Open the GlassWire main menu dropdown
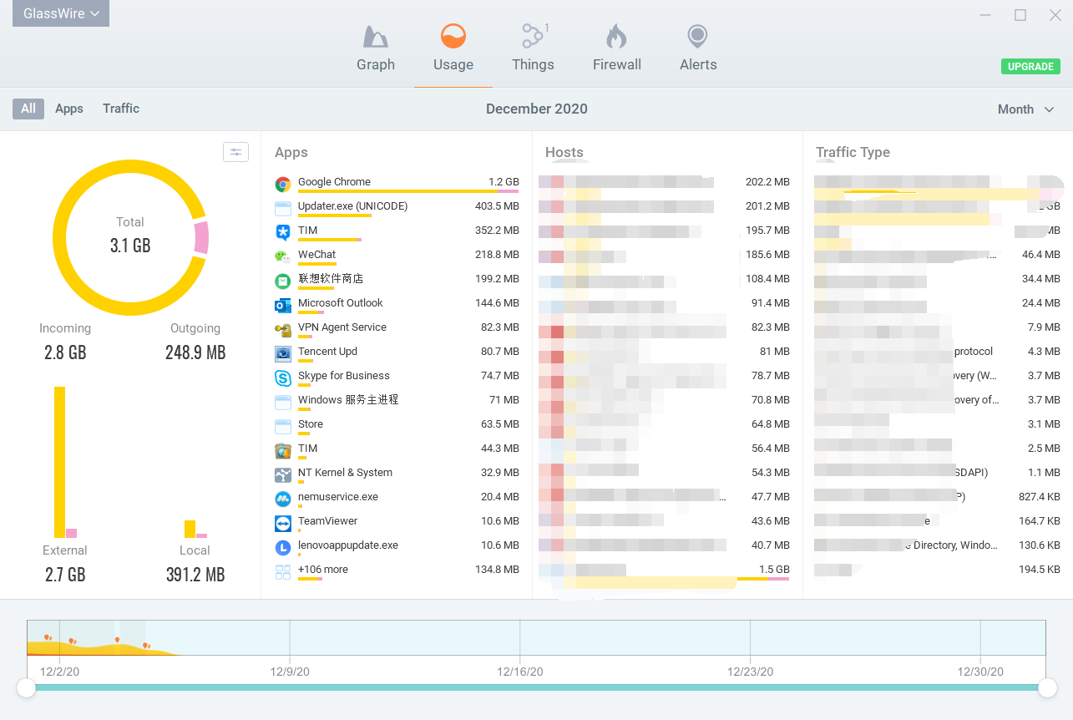 click(x=61, y=14)
